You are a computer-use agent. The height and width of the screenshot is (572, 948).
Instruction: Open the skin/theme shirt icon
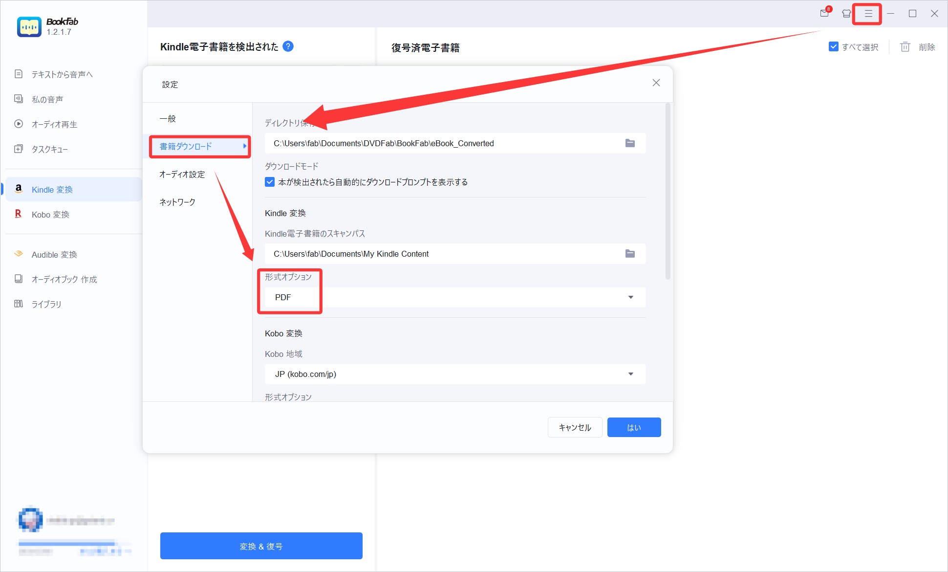tap(846, 14)
